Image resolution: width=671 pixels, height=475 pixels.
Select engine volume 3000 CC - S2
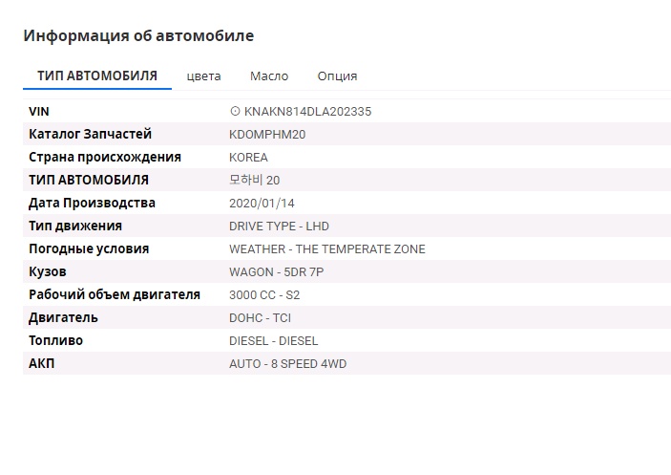click(264, 295)
